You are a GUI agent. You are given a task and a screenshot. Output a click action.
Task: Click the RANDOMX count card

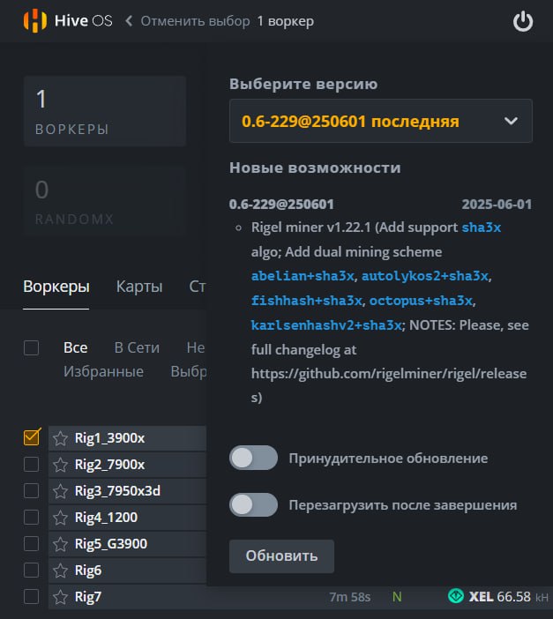point(105,202)
